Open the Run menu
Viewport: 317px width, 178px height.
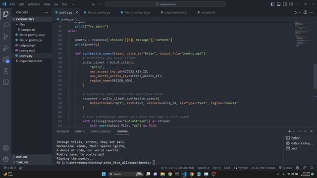[x=64, y=4]
